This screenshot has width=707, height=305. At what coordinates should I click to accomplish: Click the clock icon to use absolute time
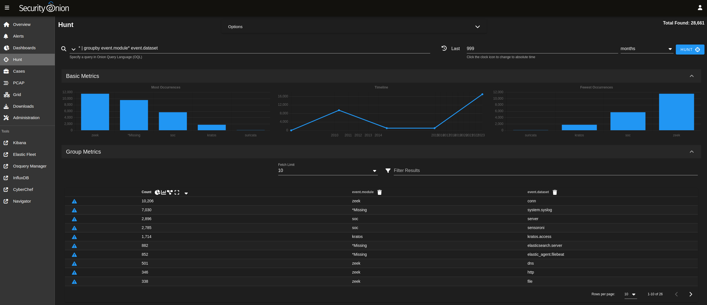444,48
